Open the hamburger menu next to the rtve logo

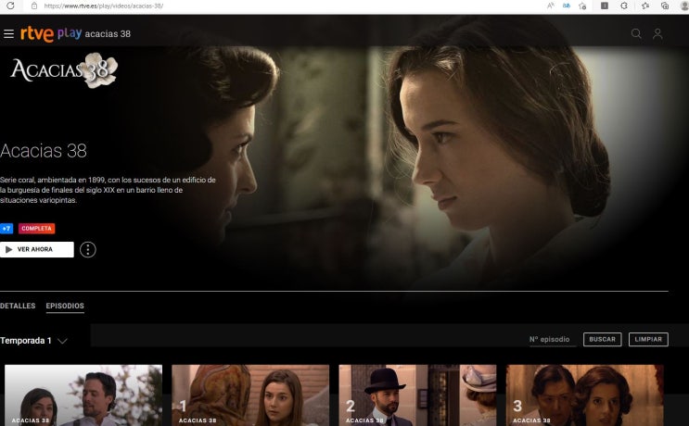click(x=8, y=33)
